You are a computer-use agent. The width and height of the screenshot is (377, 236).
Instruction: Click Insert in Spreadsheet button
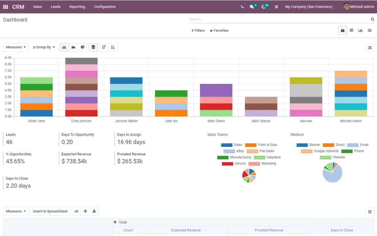[x=50, y=211]
